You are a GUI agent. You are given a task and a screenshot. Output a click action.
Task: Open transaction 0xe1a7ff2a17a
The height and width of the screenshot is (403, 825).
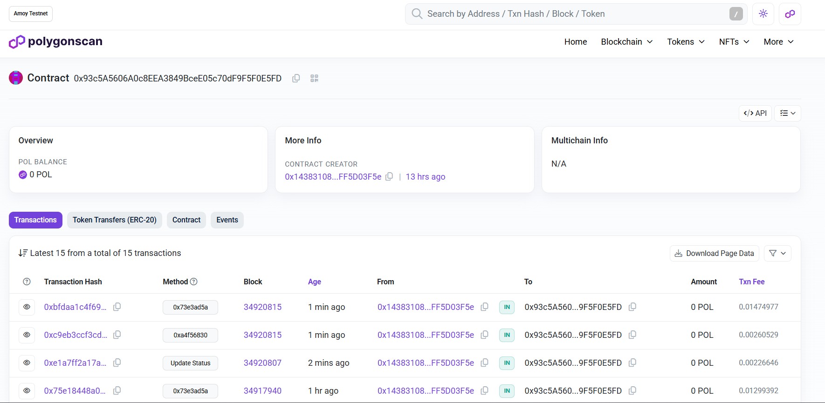point(76,363)
